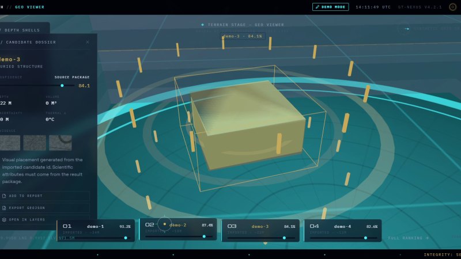Viewport: 461px width, 259px height.
Task: Click Open in Layers label
Action: coord(27,220)
